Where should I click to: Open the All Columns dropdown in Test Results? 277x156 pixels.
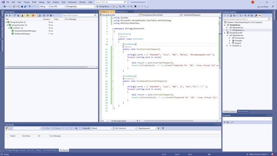point(125,128)
